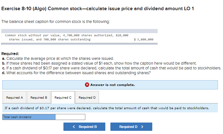This screenshot has width=223, height=134.
Task: Click requirement c about cash dividend
Action: click(x=112, y=68)
